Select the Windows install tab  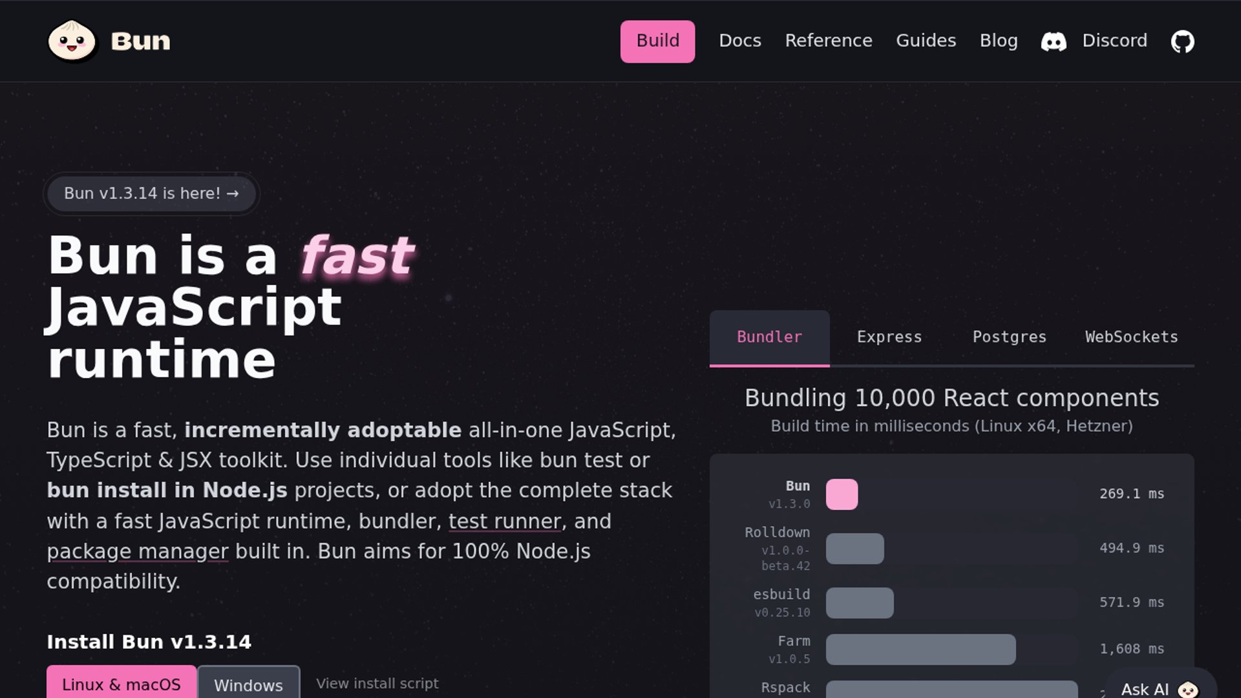248,683
